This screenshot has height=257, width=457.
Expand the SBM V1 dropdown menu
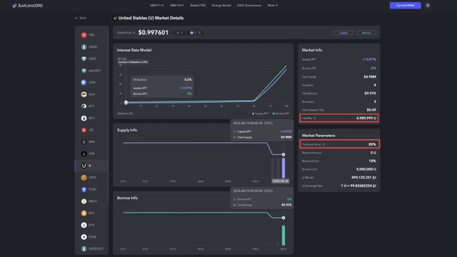pyautogui.click(x=157, y=5)
